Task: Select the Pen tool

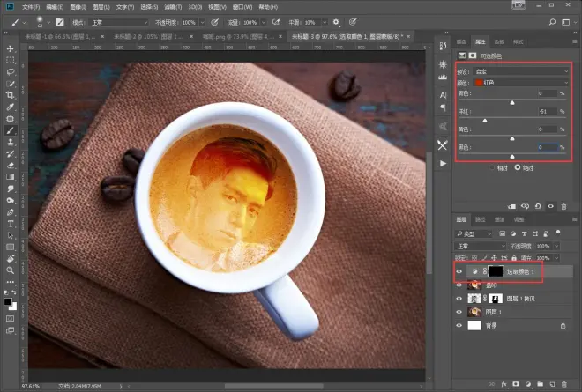Action: coord(10,212)
